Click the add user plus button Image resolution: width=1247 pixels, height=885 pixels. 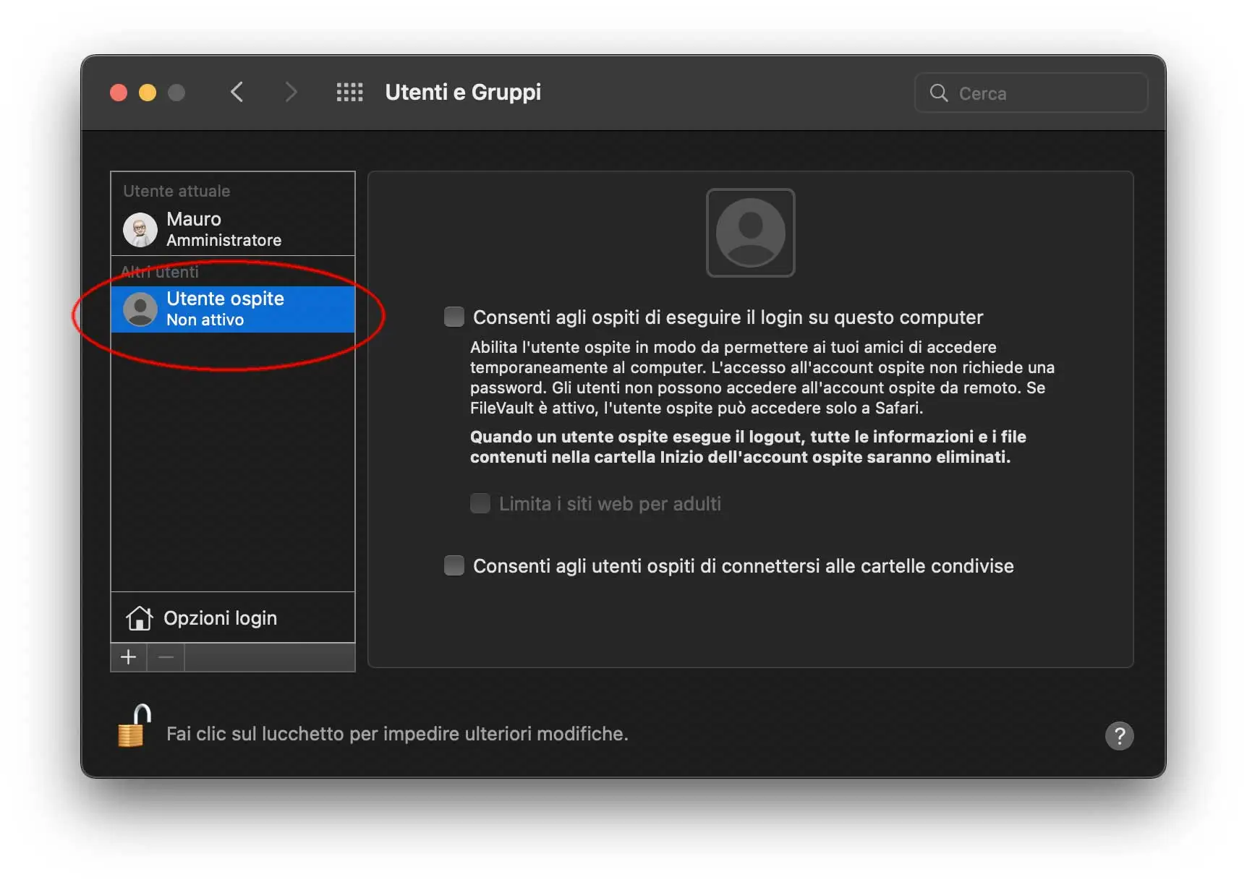coord(128,657)
